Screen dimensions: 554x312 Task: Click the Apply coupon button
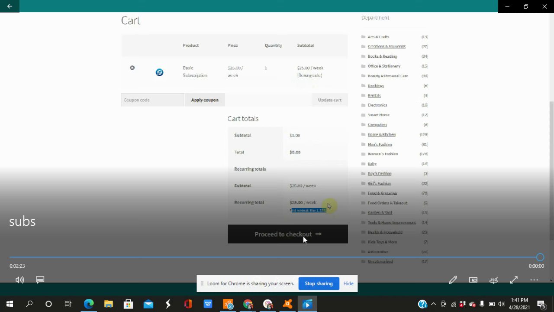(x=205, y=100)
